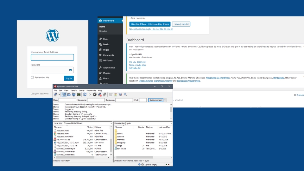Viewport: 304px width, 171px height.
Task: Click the WordPress Log In button
Action: (x=69, y=78)
